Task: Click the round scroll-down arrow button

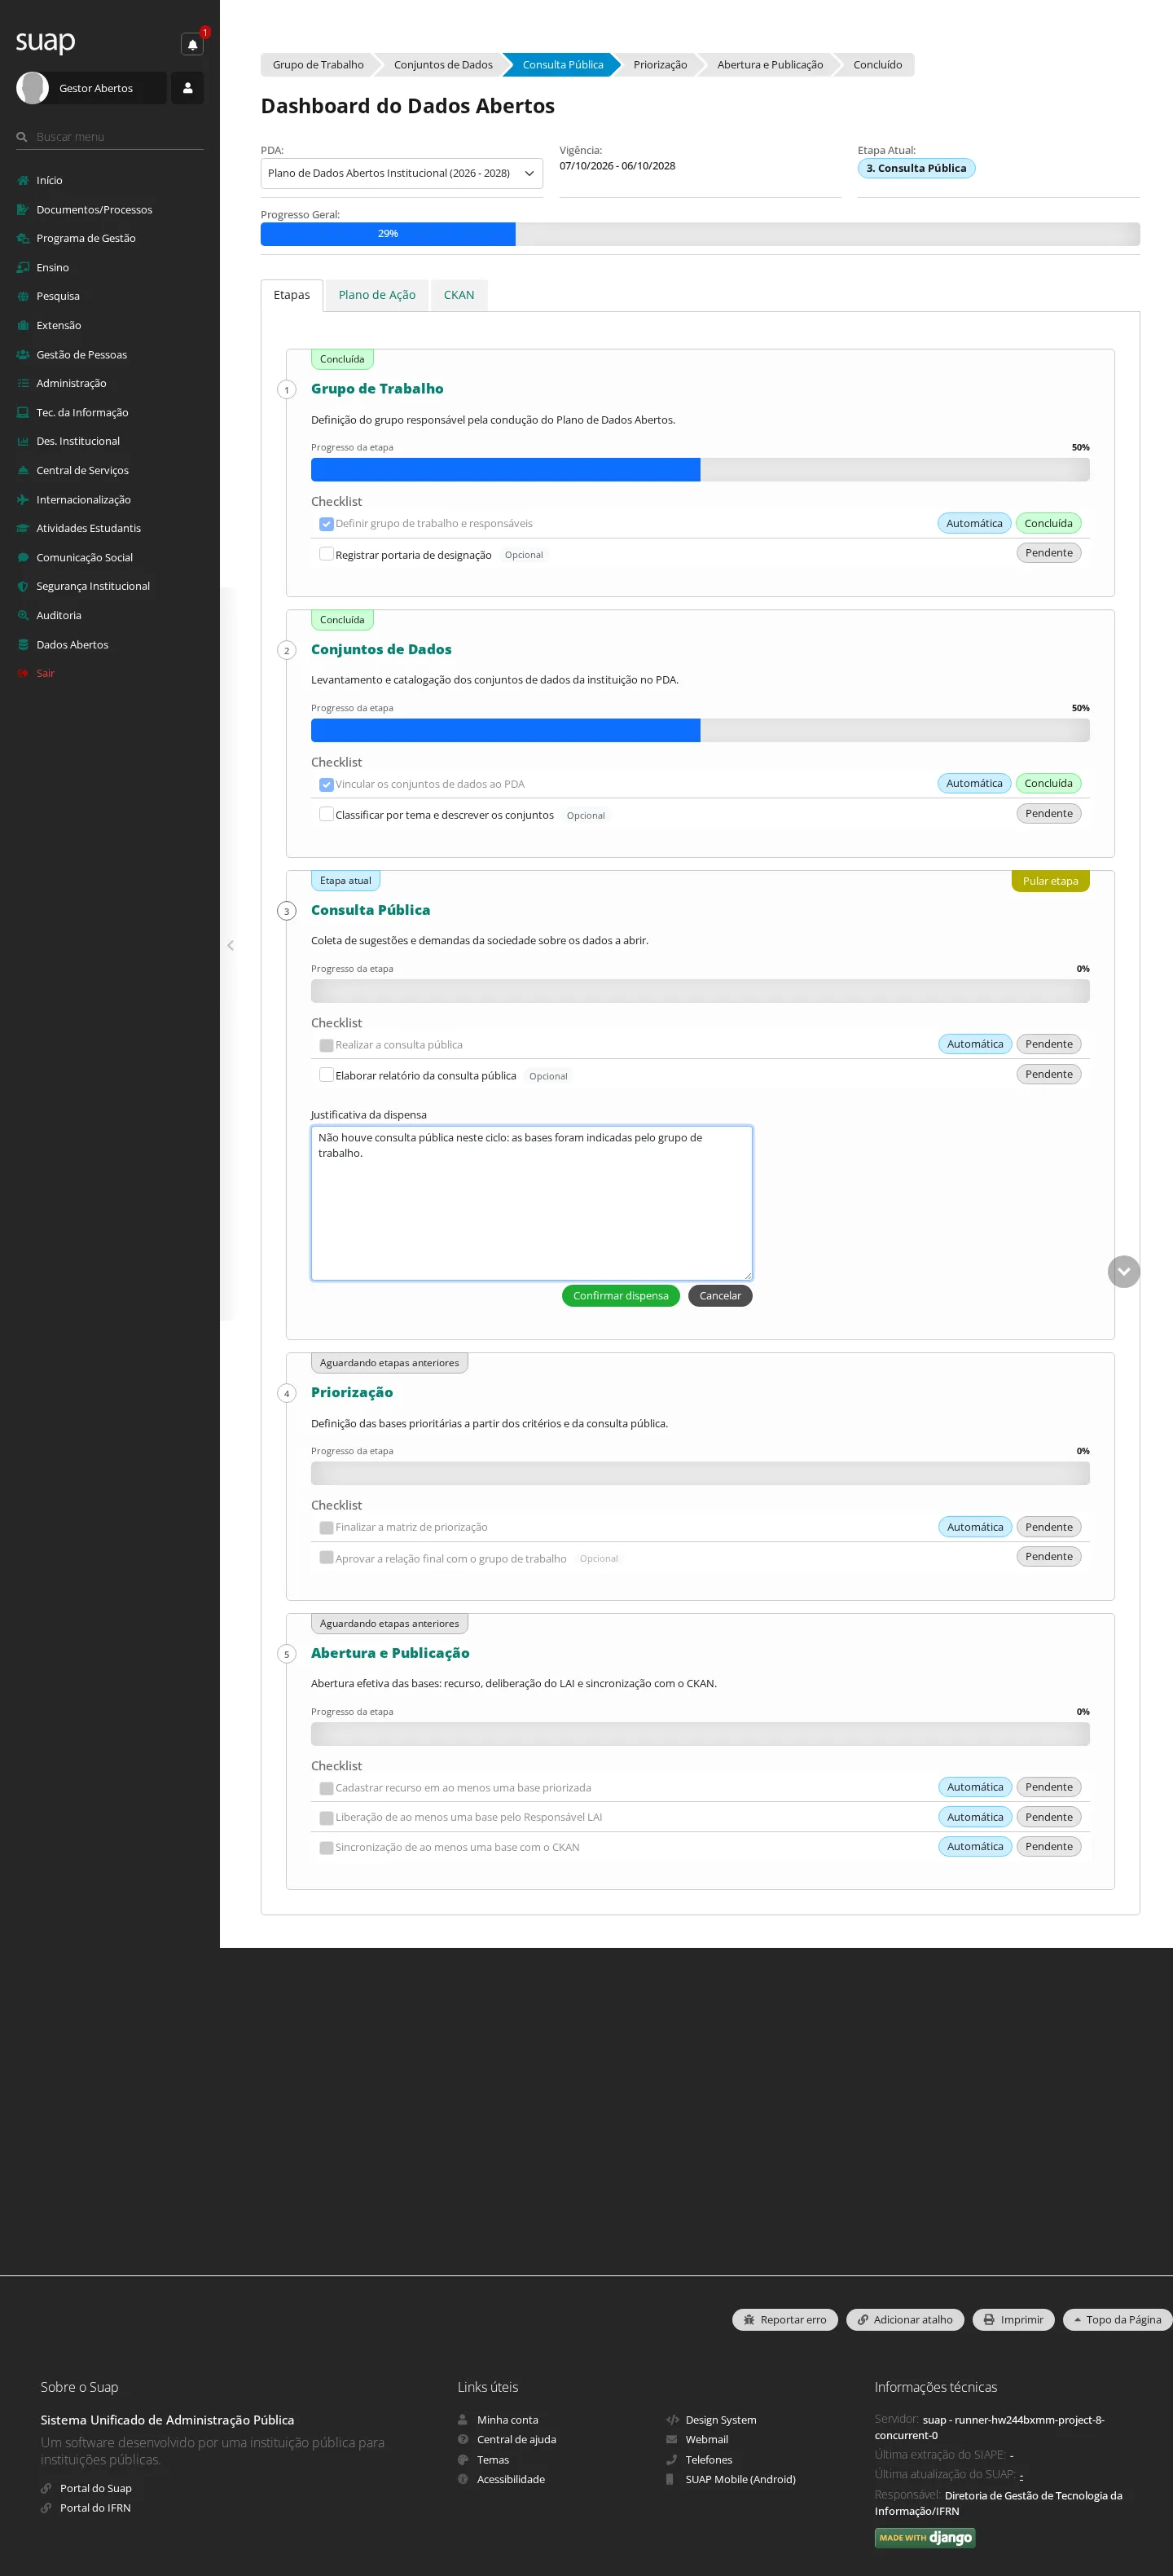Action: pyautogui.click(x=1124, y=1272)
